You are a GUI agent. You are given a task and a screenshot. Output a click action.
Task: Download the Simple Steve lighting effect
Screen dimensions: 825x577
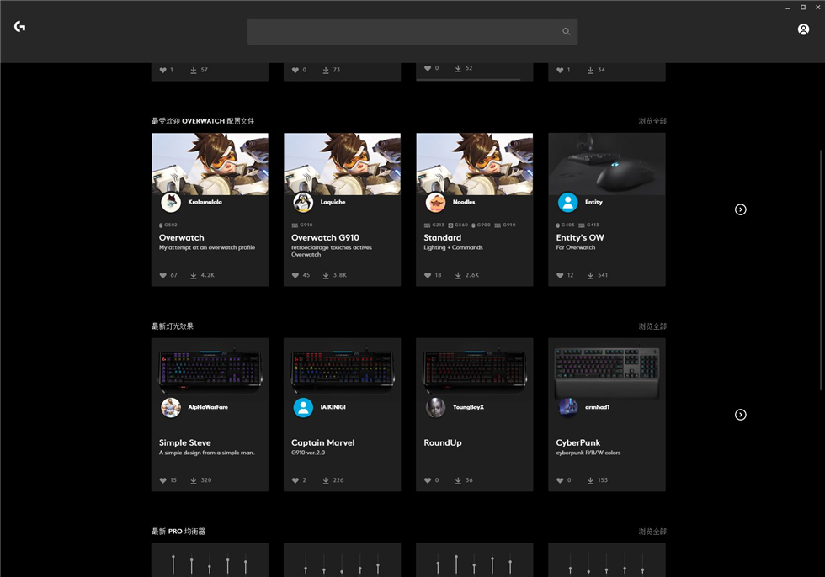pos(194,480)
